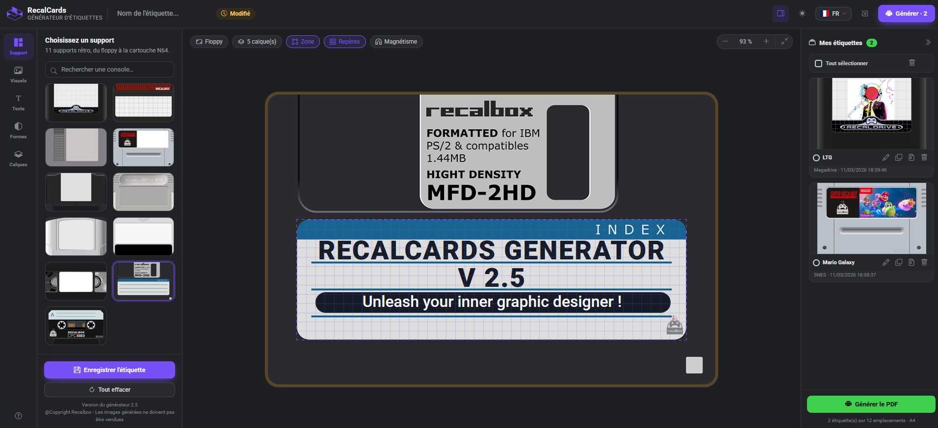This screenshot has width=938, height=428.
Task: Toggle light/dark theme sun icon
Action: point(802,13)
